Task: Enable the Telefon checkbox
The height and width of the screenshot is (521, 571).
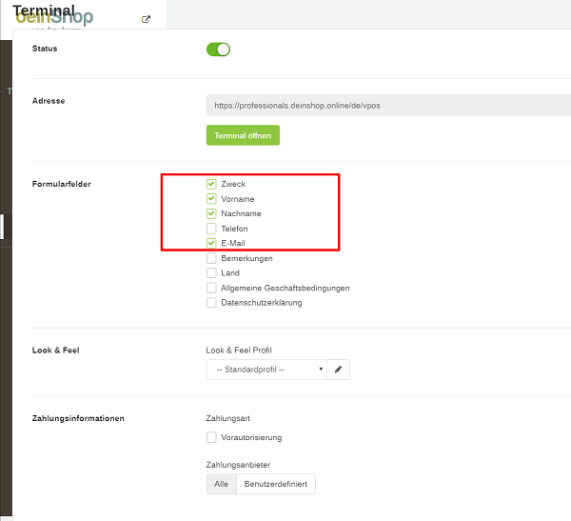Action: pyautogui.click(x=211, y=229)
